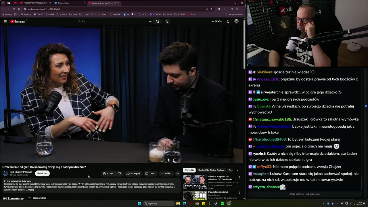368x207 pixels.
Task: Open Steam from the taskbar
Action: [216, 204]
